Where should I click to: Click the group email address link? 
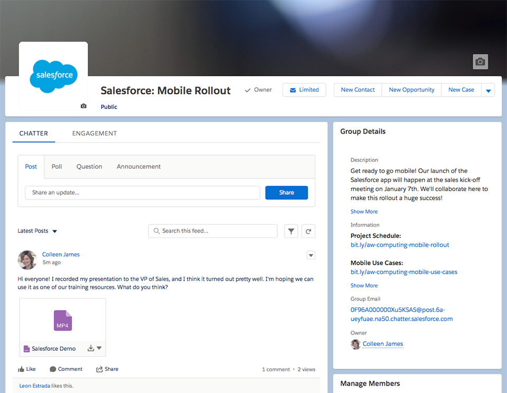[401, 314]
